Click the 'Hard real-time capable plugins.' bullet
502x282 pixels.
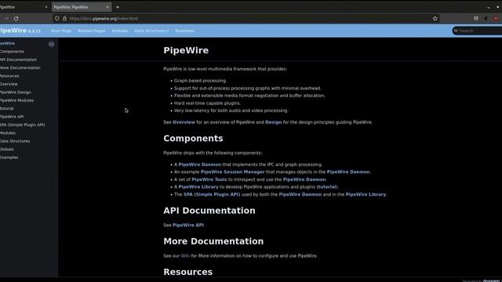tap(207, 103)
